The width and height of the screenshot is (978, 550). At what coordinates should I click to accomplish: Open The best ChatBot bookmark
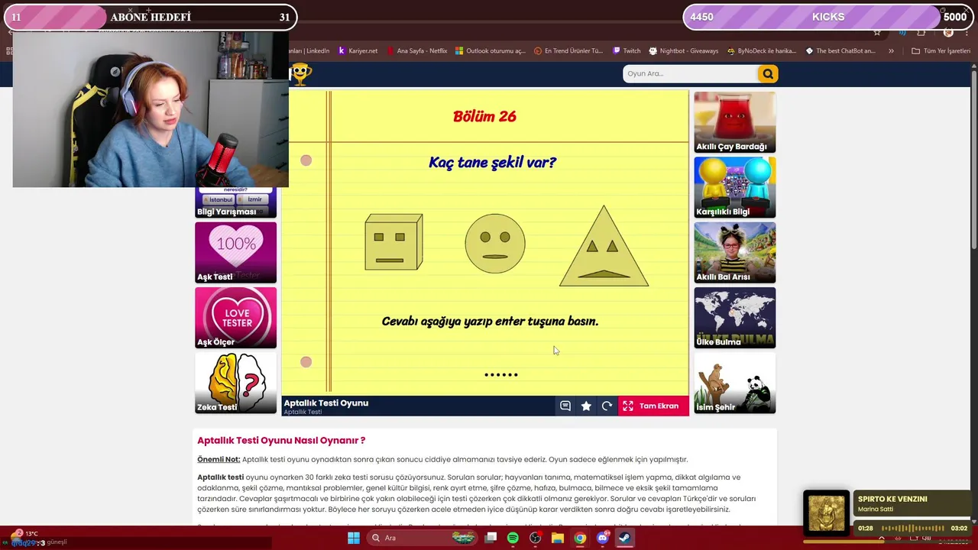(x=840, y=51)
